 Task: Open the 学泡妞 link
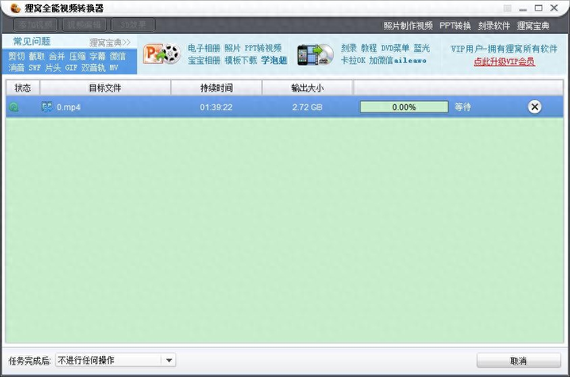(274, 60)
